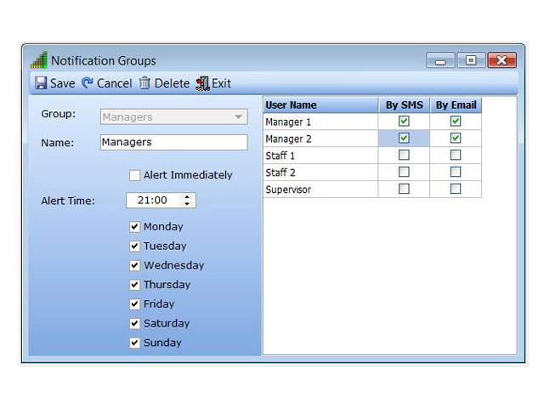Click the Save floppy disk icon
The image size is (544, 408).
[40, 83]
